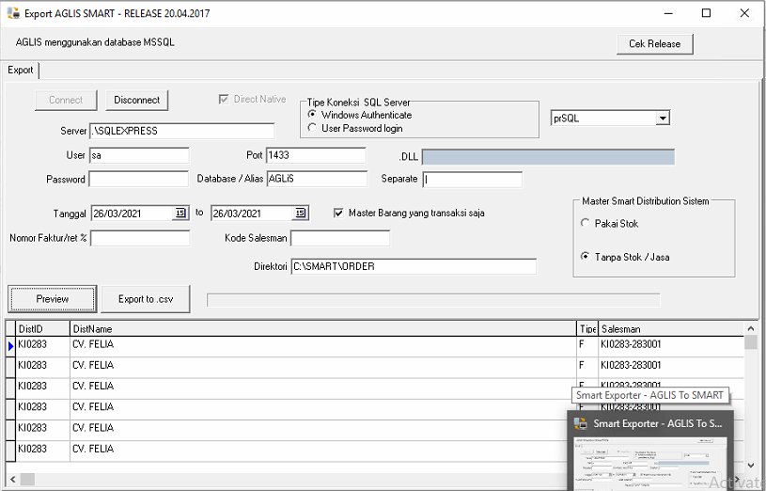Click the grid's vertical scroll up arrow
Viewport: 766px width, 491px height.
(x=751, y=328)
